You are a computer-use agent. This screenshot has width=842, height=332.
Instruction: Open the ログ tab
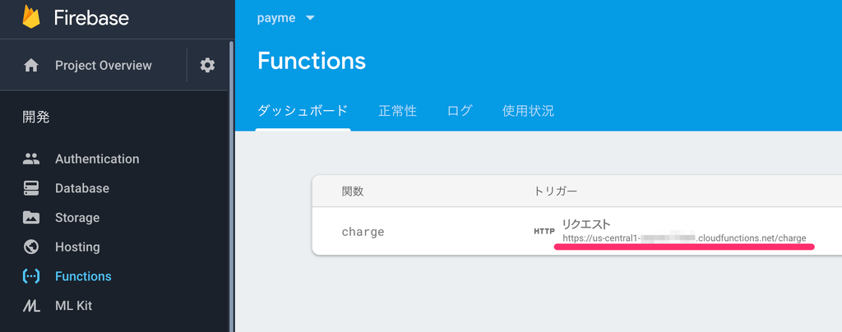click(460, 111)
